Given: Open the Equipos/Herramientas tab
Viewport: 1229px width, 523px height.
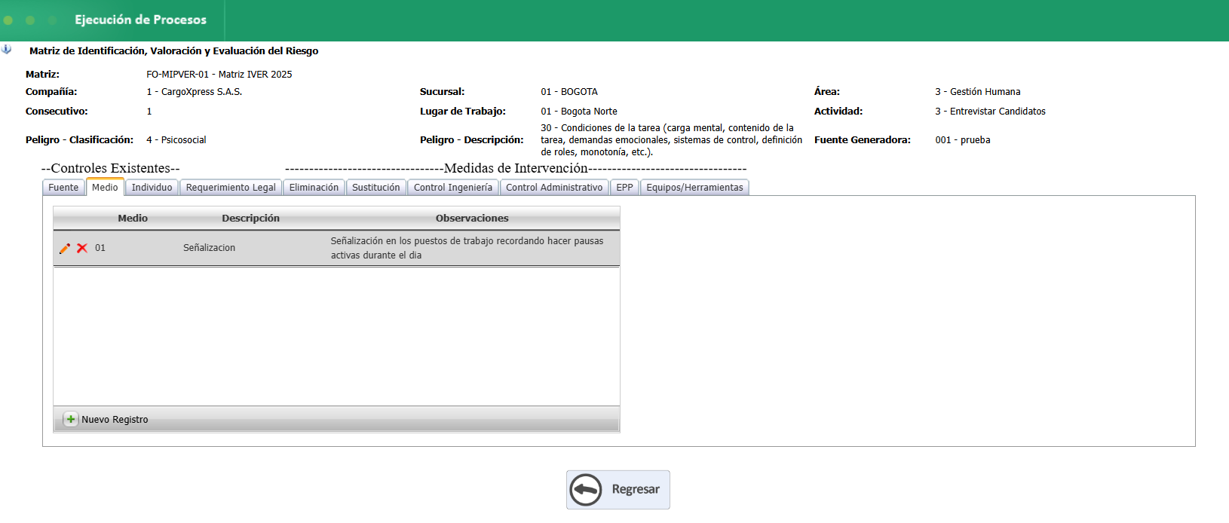Looking at the screenshot, I should (694, 188).
